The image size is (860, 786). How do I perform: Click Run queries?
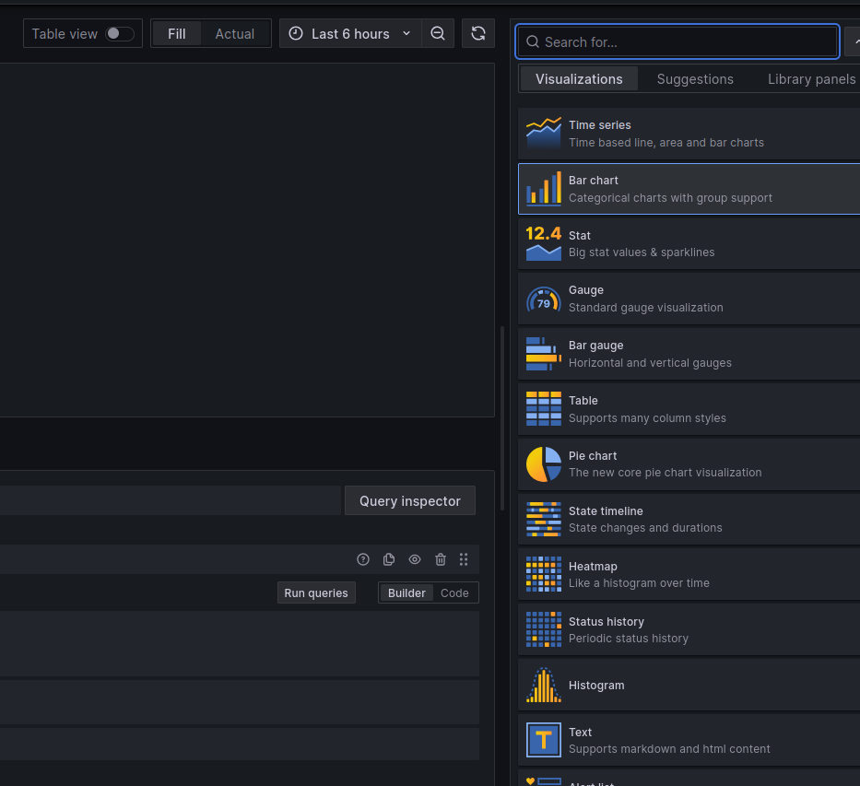tap(316, 592)
